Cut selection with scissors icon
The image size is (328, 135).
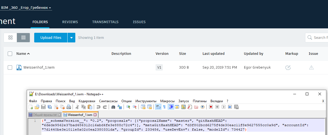tap(77, 107)
